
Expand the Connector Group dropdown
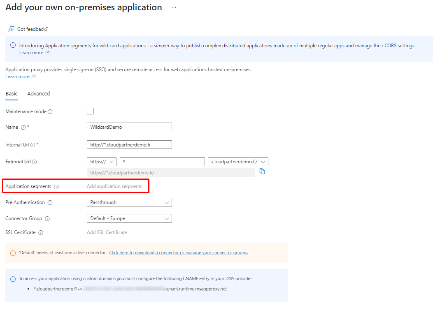coord(129,218)
